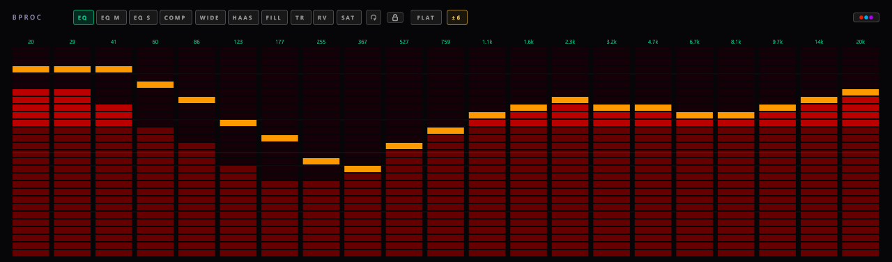Click the 367 frequency label
Viewport: 892px width, 262px height.
(362, 43)
